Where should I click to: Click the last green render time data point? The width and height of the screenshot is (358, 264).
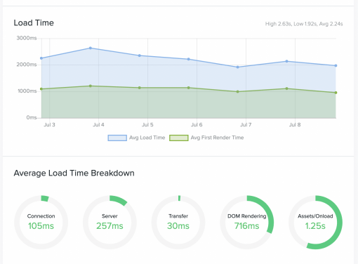click(x=336, y=93)
